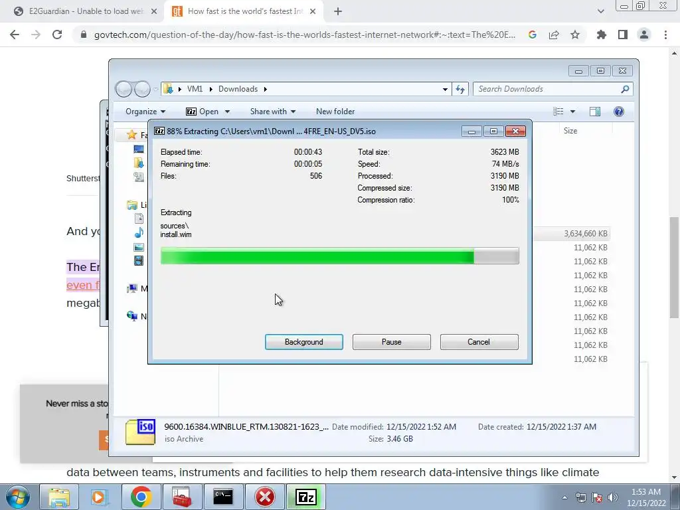
Task: Click VM1 in the Explorer breadcrumb
Action: pos(195,89)
